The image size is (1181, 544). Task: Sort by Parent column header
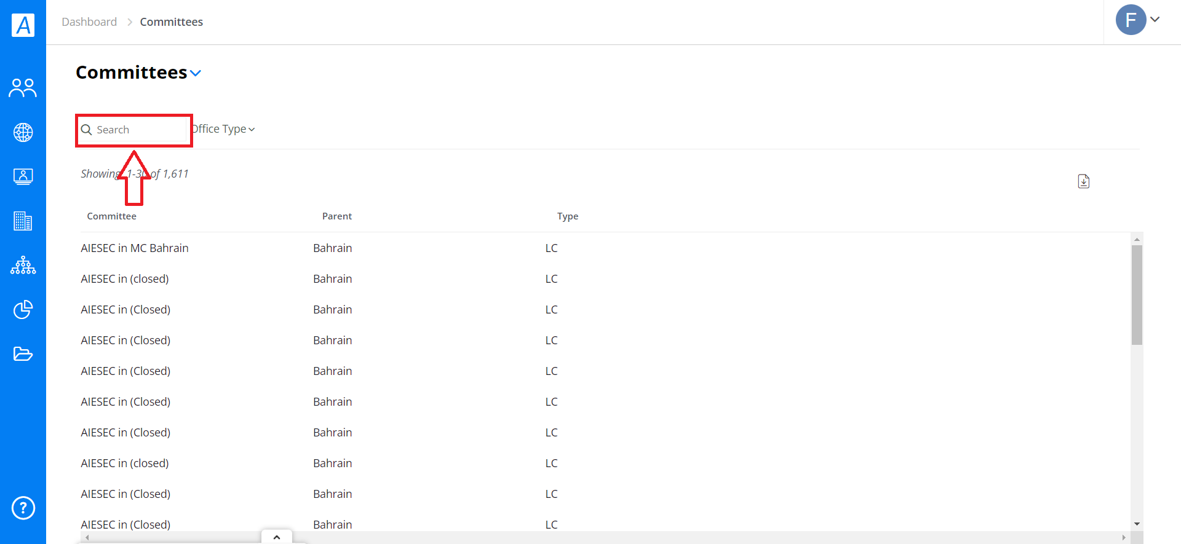[x=337, y=216]
